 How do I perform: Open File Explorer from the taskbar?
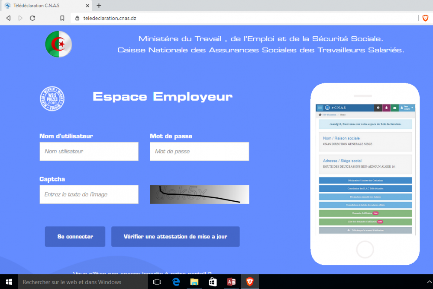pos(194,282)
